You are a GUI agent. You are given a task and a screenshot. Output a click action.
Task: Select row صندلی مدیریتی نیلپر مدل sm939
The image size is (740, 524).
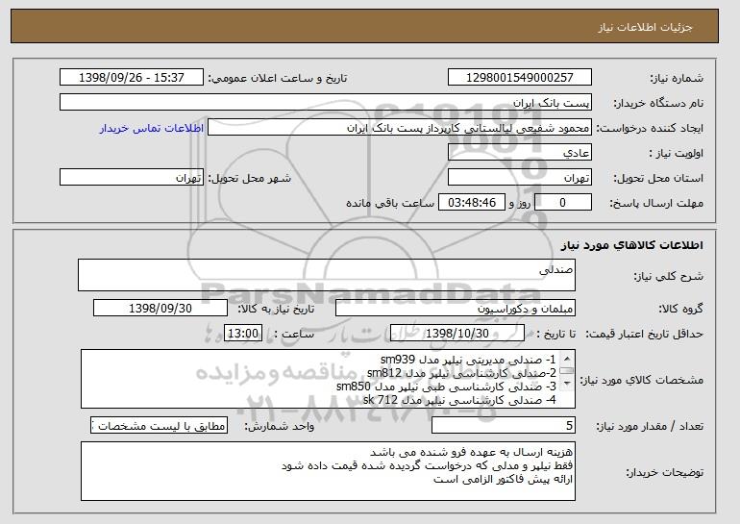click(468, 360)
